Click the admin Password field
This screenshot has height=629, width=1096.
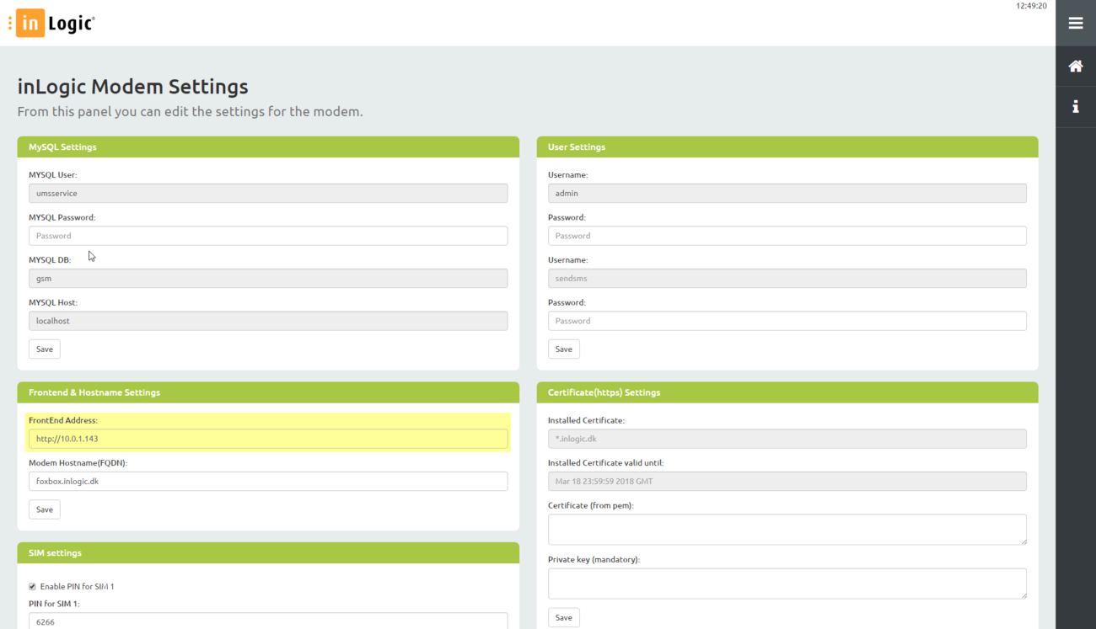(x=787, y=236)
